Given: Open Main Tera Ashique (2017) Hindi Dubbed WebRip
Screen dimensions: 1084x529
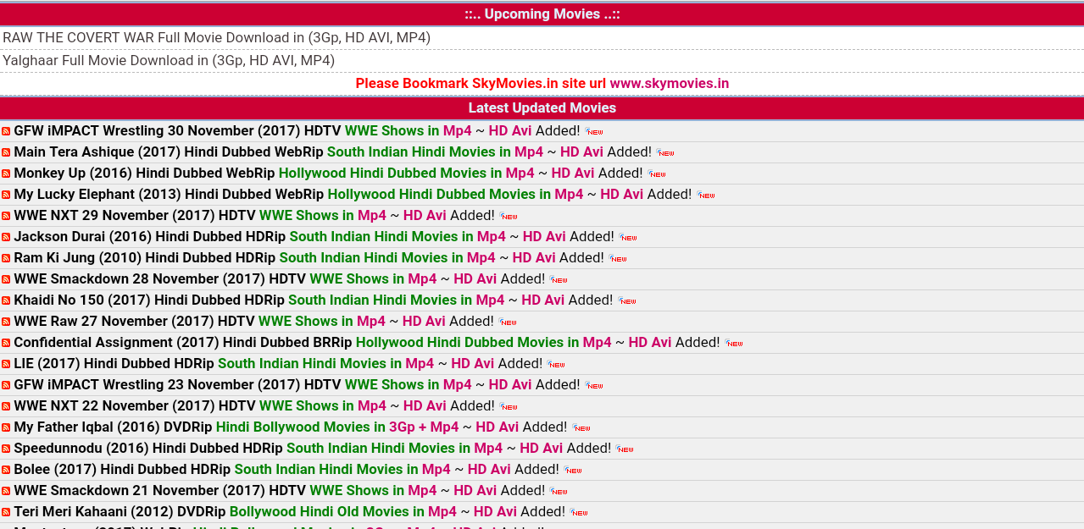Looking at the screenshot, I should coord(169,152).
